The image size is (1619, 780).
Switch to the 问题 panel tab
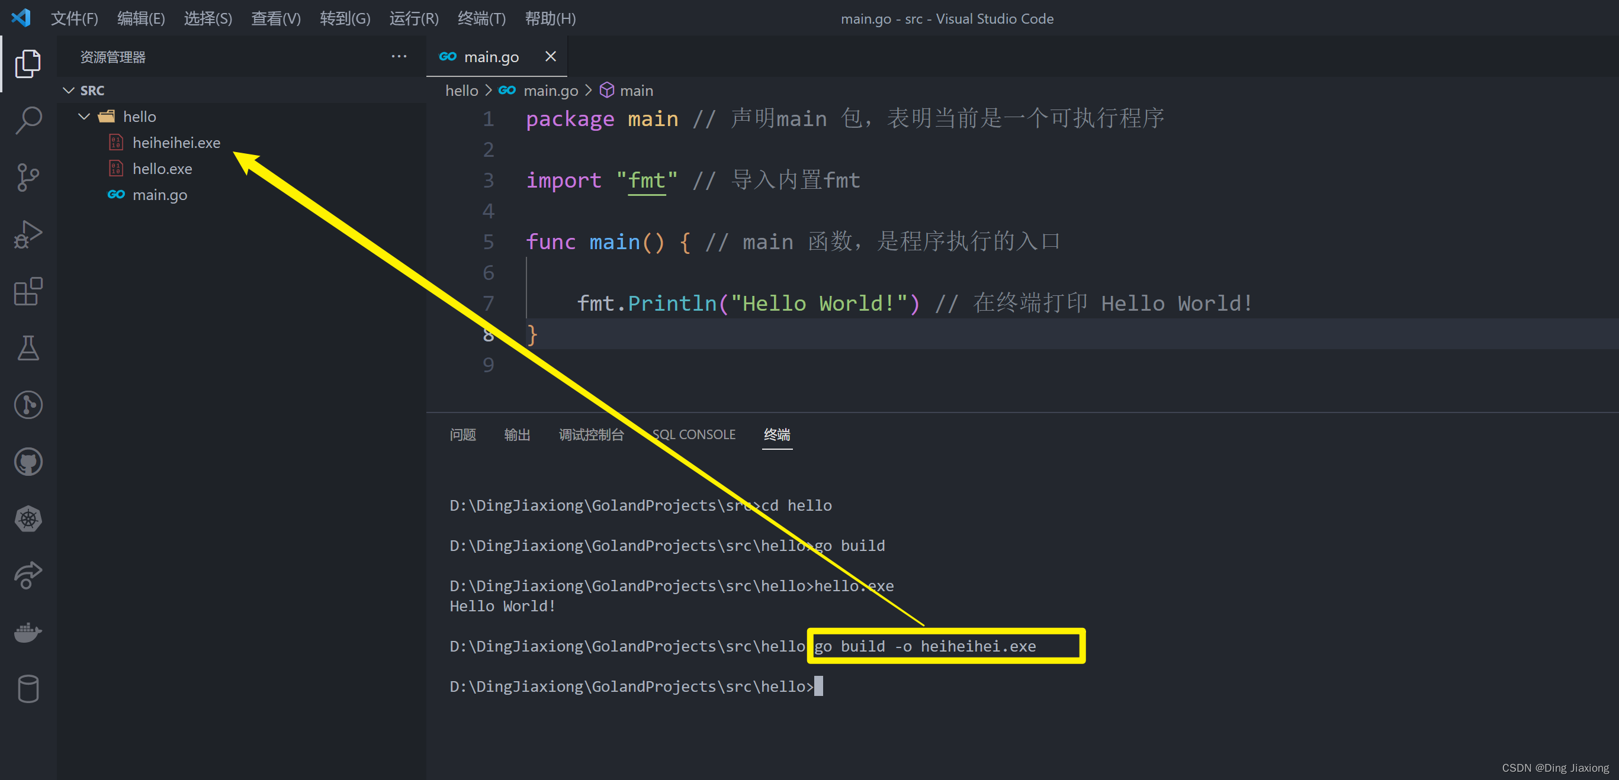point(462,434)
